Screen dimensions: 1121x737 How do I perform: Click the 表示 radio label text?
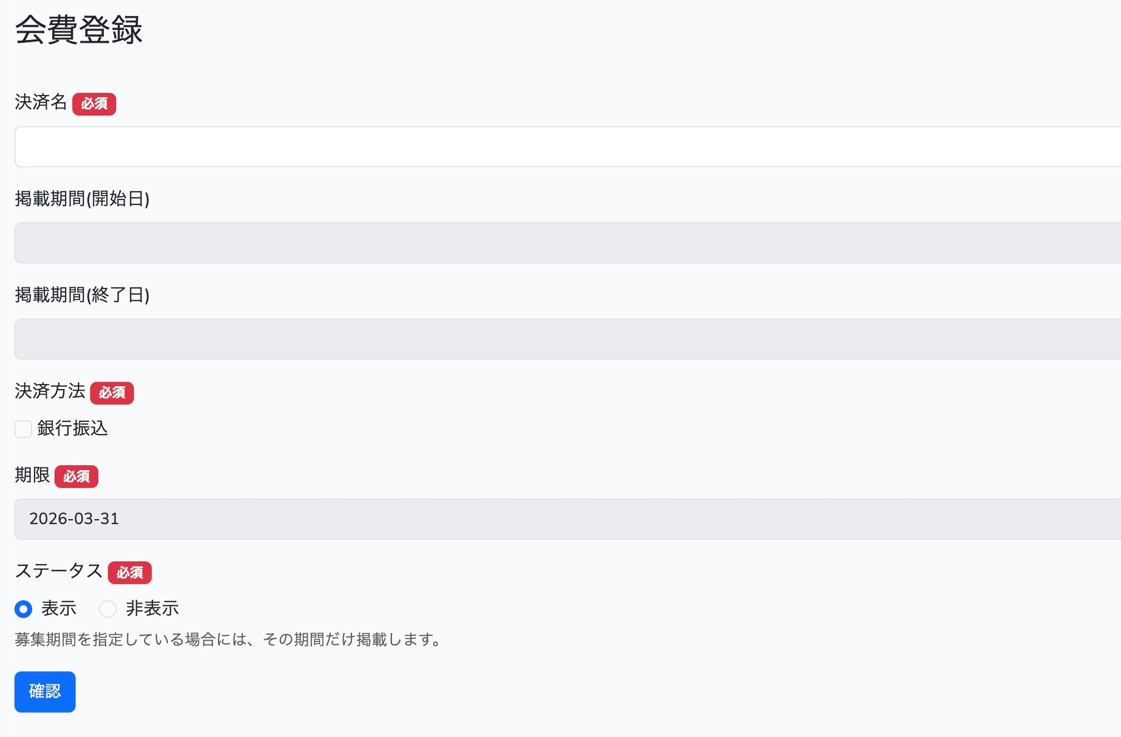[59, 609]
